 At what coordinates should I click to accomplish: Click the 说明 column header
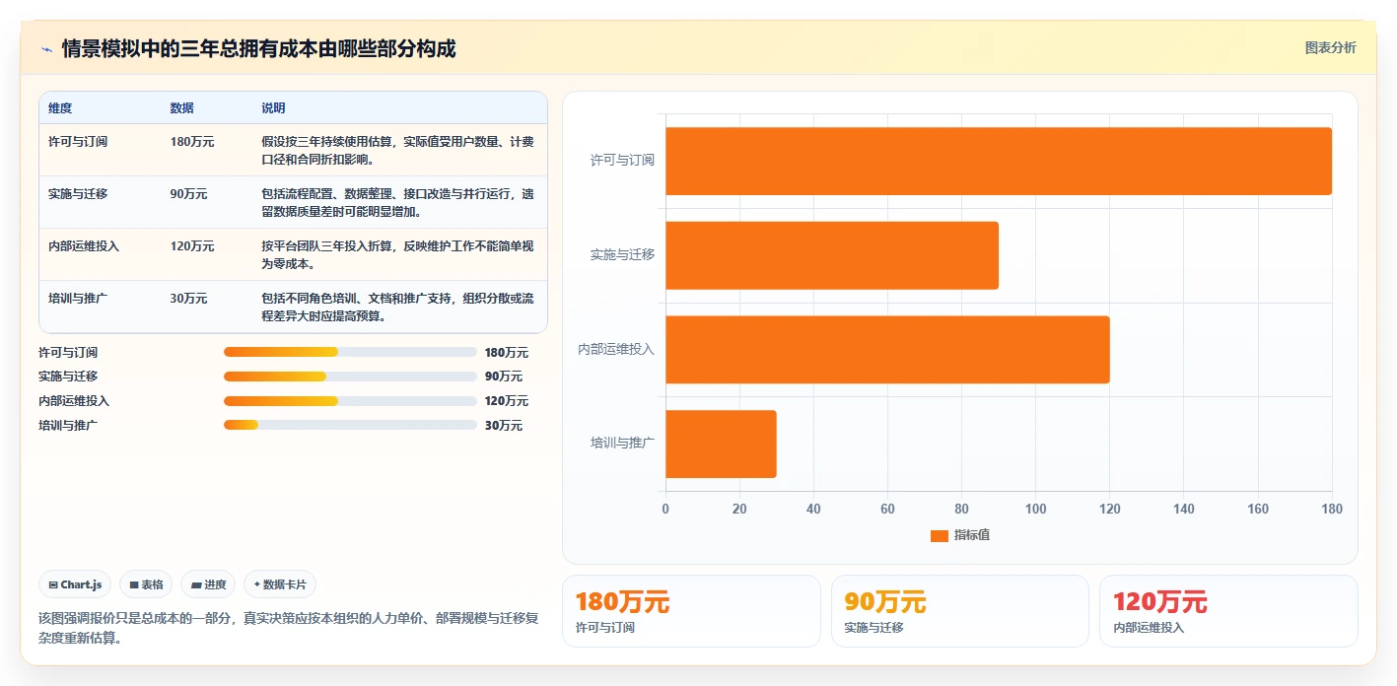pyautogui.click(x=273, y=108)
